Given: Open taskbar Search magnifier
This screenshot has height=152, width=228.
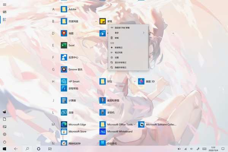Looking at the screenshot, I should [x=27, y=149].
